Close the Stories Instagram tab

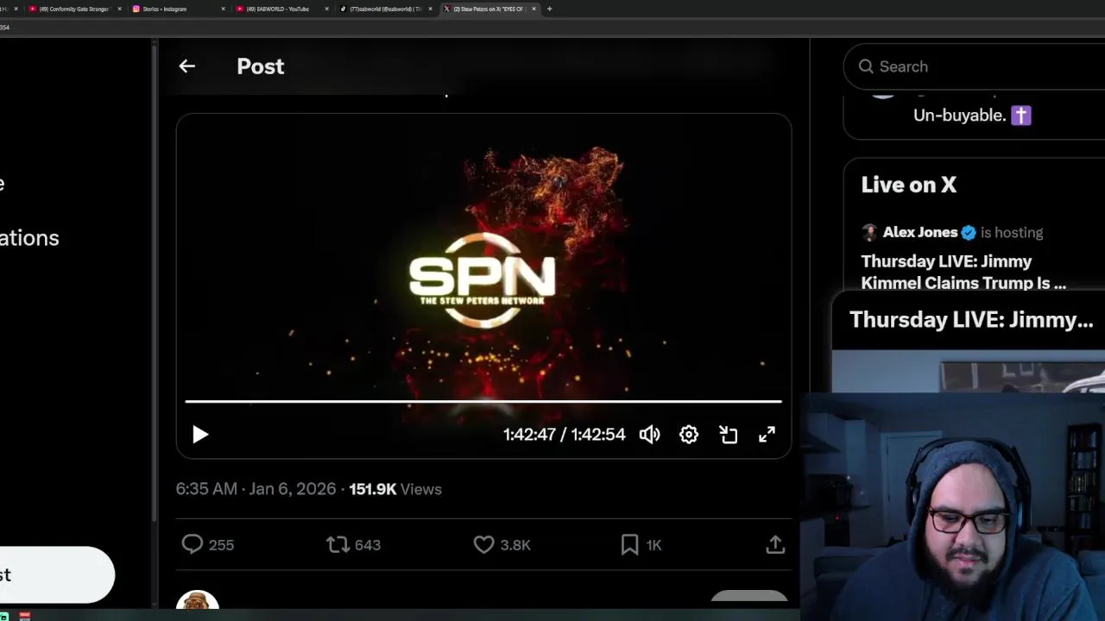point(223,9)
